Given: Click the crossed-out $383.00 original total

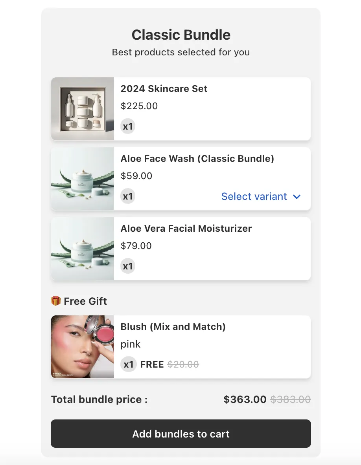Looking at the screenshot, I should click(291, 399).
